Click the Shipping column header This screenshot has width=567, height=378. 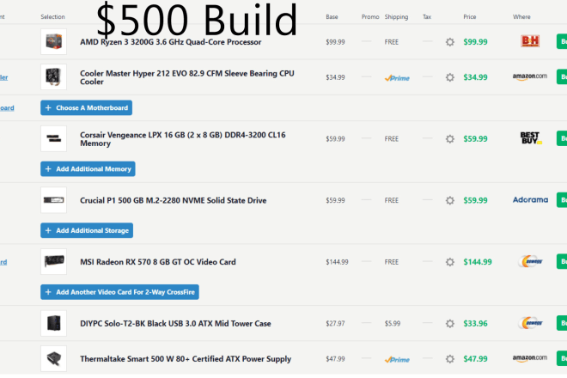click(x=396, y=17)
